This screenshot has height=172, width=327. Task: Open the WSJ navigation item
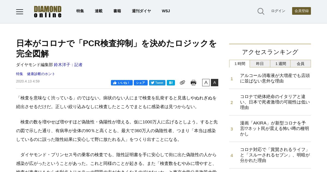coord(166,11)
